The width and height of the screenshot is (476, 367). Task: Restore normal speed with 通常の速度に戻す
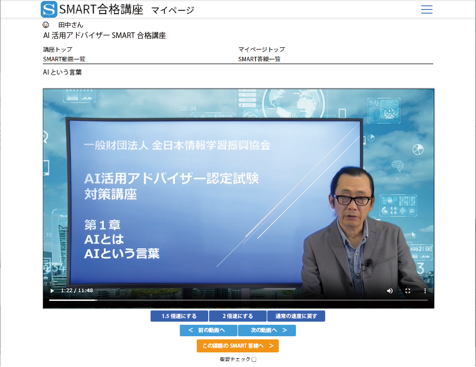click(x=296, y=316)
